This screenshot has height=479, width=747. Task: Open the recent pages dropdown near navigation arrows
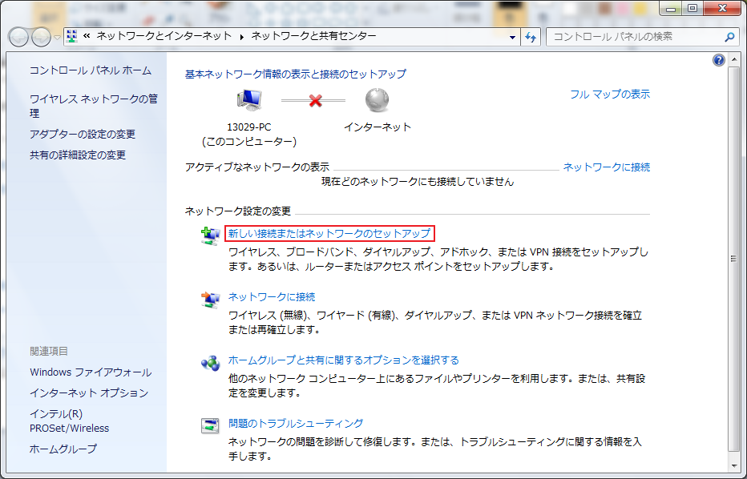pyautogui.click(x=57, y=38)
